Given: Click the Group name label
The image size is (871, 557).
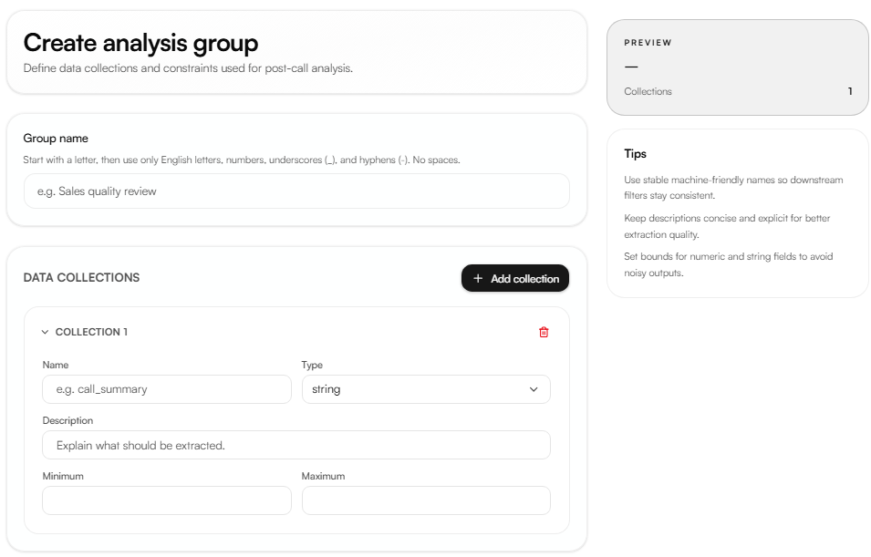Looking at the screenshot, I should (x=56, y=139).
